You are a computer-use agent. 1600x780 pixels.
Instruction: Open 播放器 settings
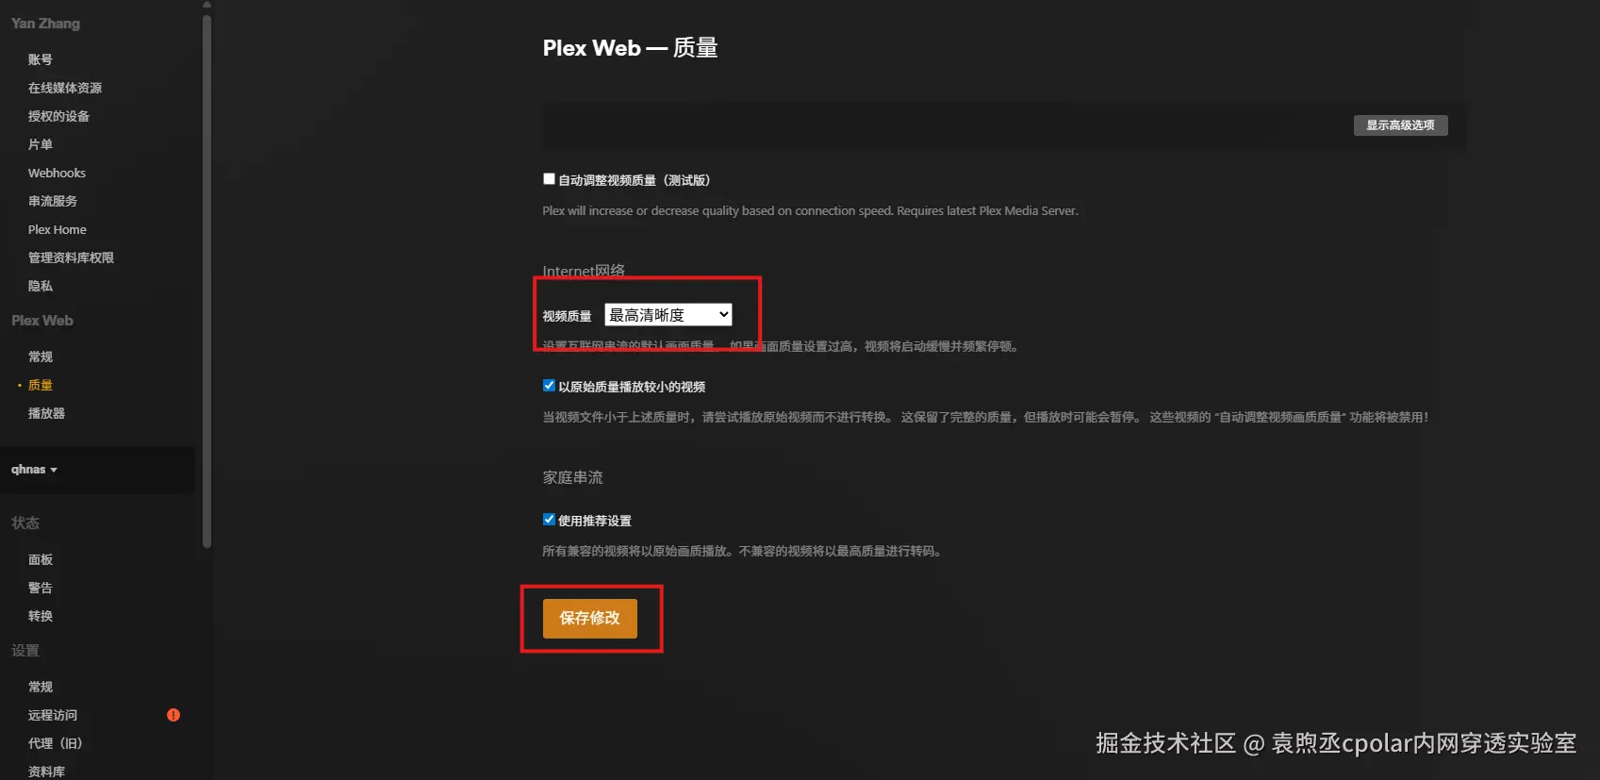[x=46, y=413]
